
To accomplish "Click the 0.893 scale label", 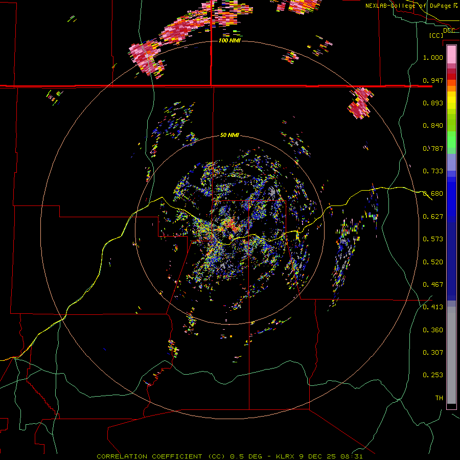I will [433, 103].
